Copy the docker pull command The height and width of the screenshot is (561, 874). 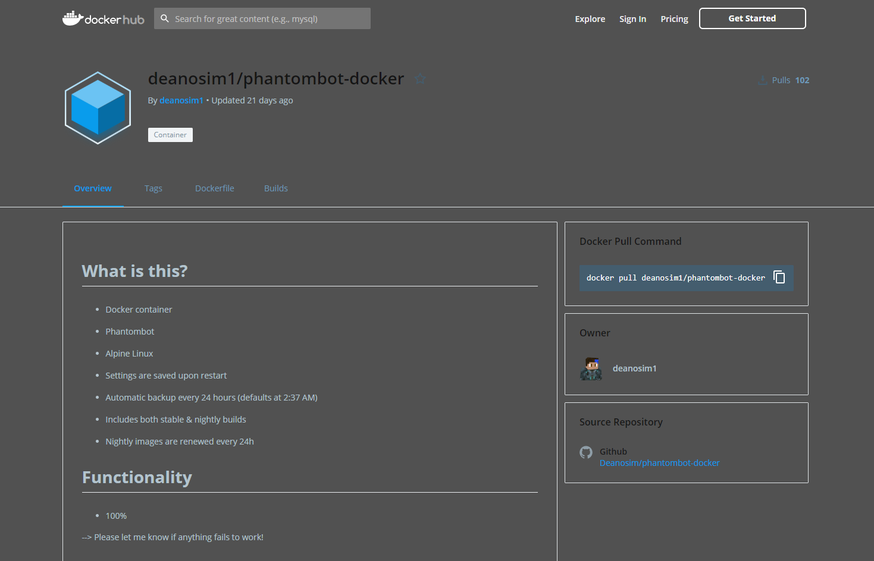coord(779,277)
